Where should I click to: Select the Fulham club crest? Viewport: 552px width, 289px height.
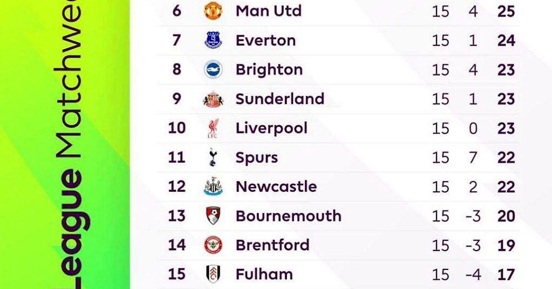[x=213, y=274]
